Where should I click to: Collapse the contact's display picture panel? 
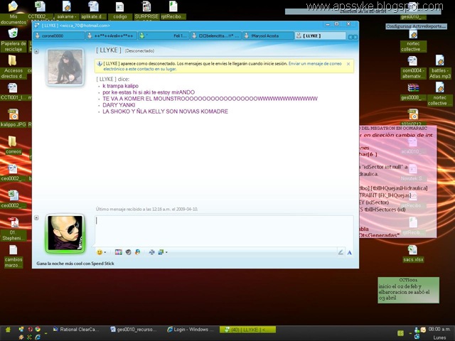click(x=36, y=51)
